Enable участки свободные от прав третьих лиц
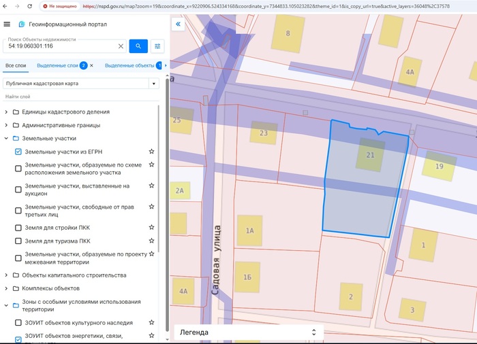Image resolution: width=477 pixels, height=344 pixels. (x=18, y=210)
